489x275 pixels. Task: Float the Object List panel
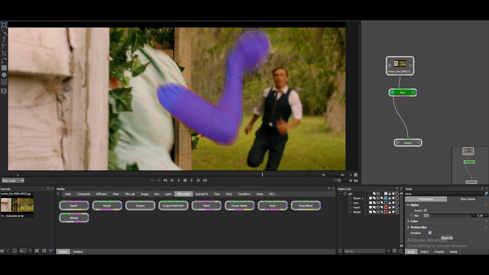tap(397, 189)
